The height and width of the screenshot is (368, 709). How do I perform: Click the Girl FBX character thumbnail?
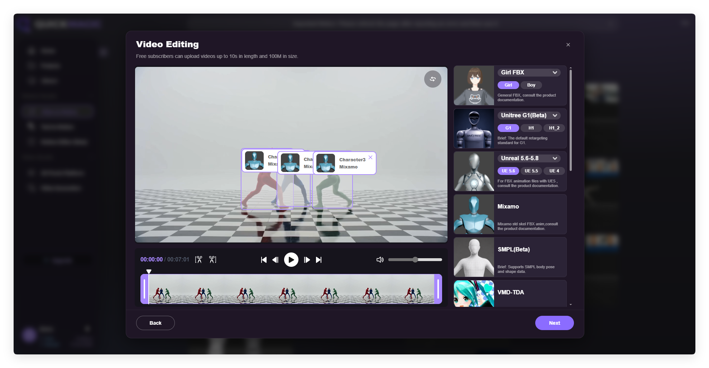pyautogui.click(x=474, y=85)
